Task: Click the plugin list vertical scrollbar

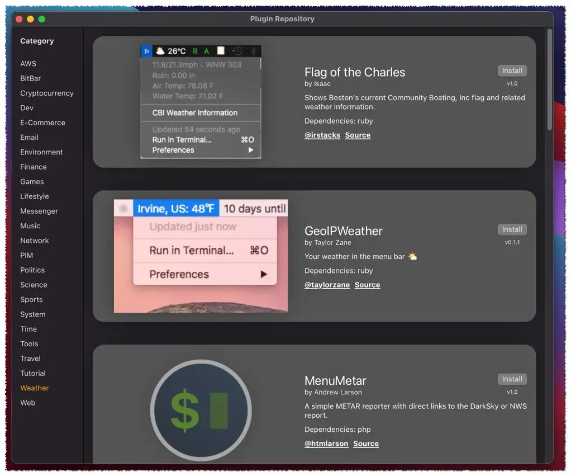Action: click(x=550, y=79)
